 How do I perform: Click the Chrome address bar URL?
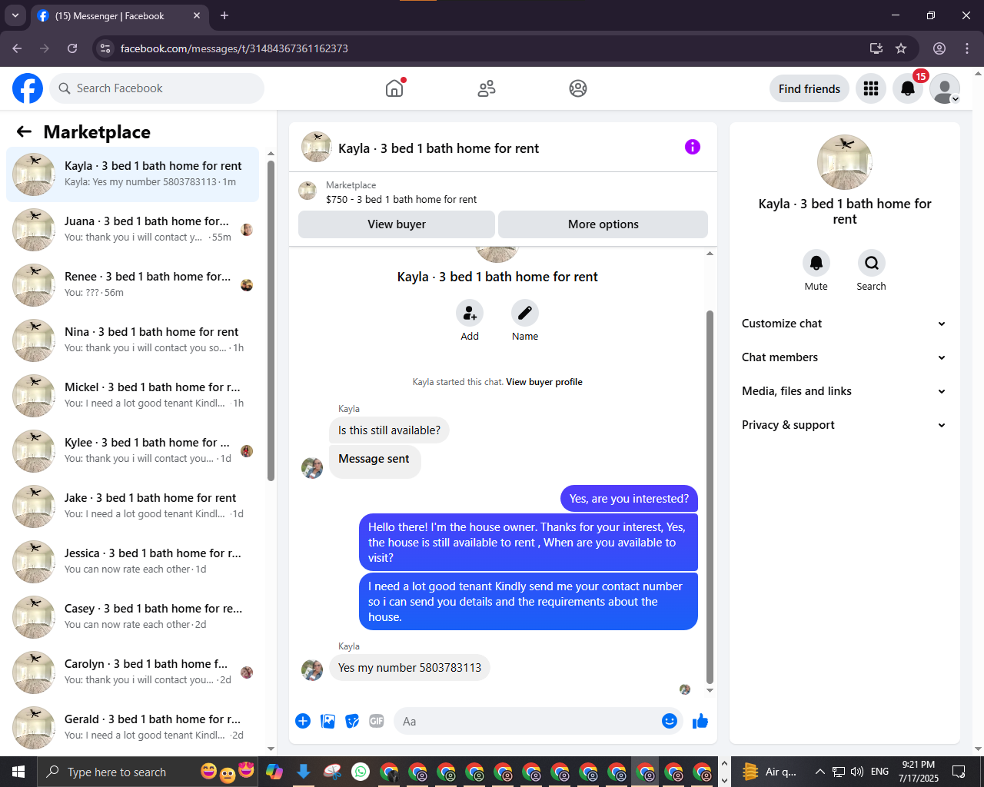pos(234,48)
